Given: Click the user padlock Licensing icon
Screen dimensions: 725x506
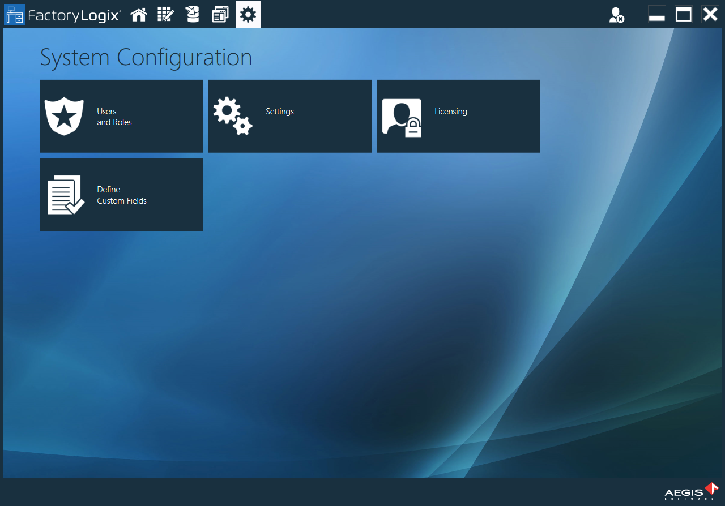Looking at the screenshot, I should [x=402, y=118].
